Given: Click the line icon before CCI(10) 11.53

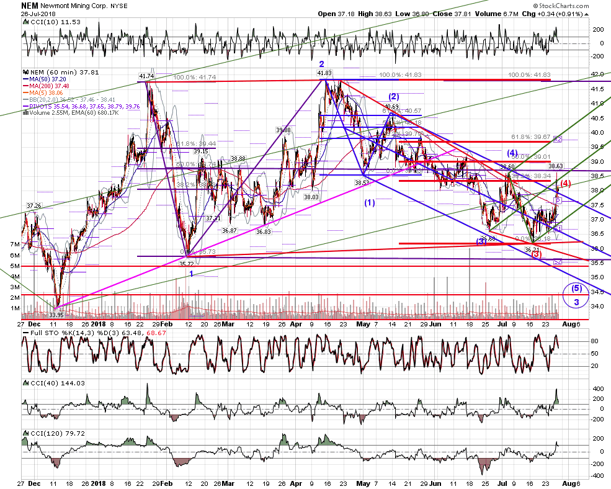Looking at the screenshot, I should (x=26, y=22).
